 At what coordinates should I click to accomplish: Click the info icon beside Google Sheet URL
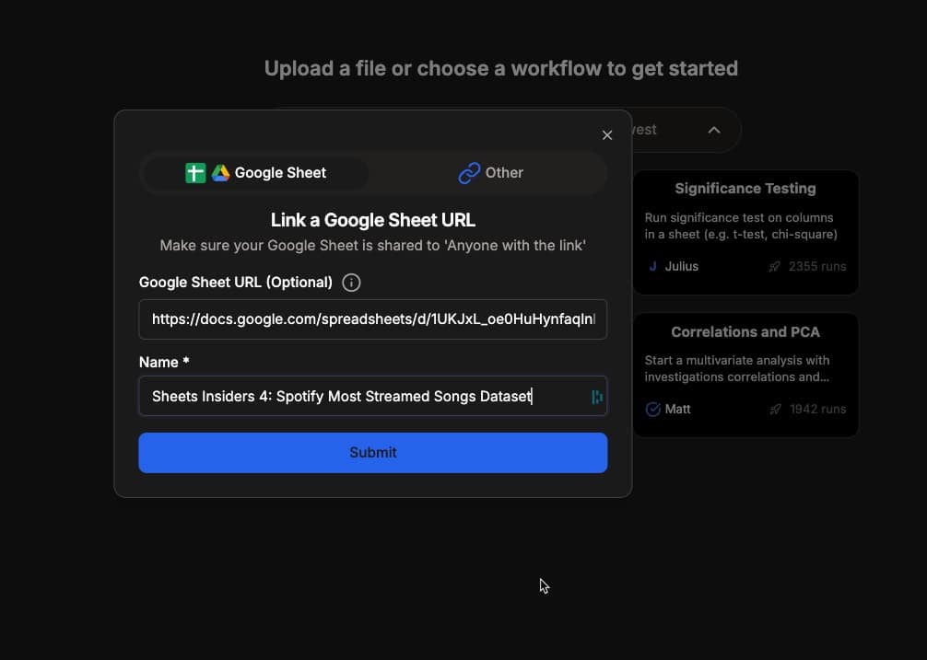[x=351, y=283]
